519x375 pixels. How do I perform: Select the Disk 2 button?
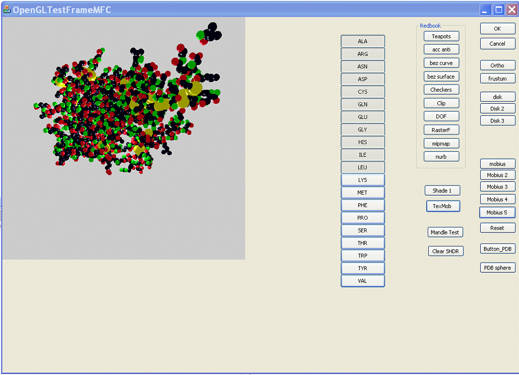point(497,109)
